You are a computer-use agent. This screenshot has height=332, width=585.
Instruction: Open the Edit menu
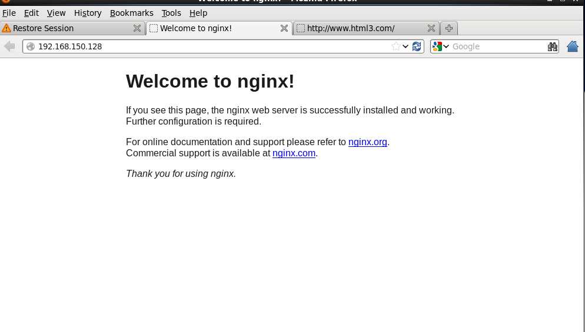[x=31, y=13]
